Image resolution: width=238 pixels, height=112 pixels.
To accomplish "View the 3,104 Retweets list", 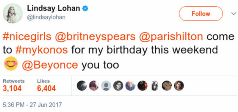I will [13, 86].
